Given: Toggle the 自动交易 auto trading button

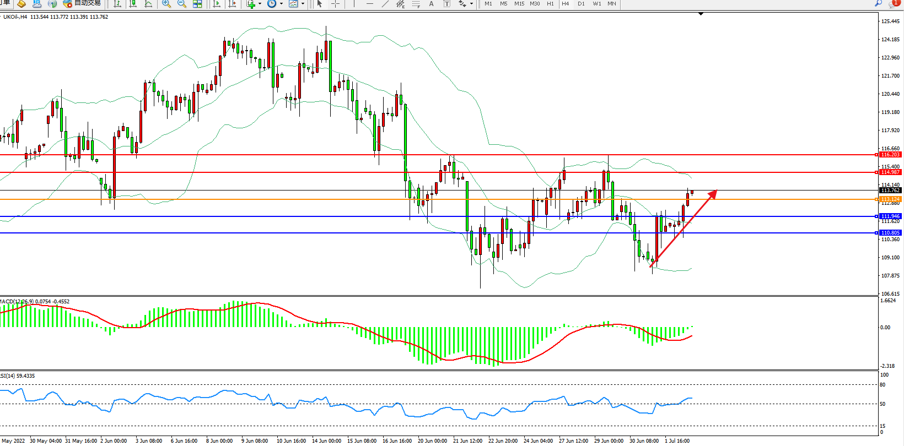Looking at the screenshot, I should coord(83,3).
